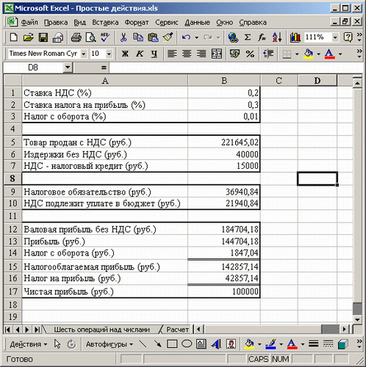This screenshot has height=367, width=366.
Task: Run the spelling check icon
Action: (x=105, y=37)
